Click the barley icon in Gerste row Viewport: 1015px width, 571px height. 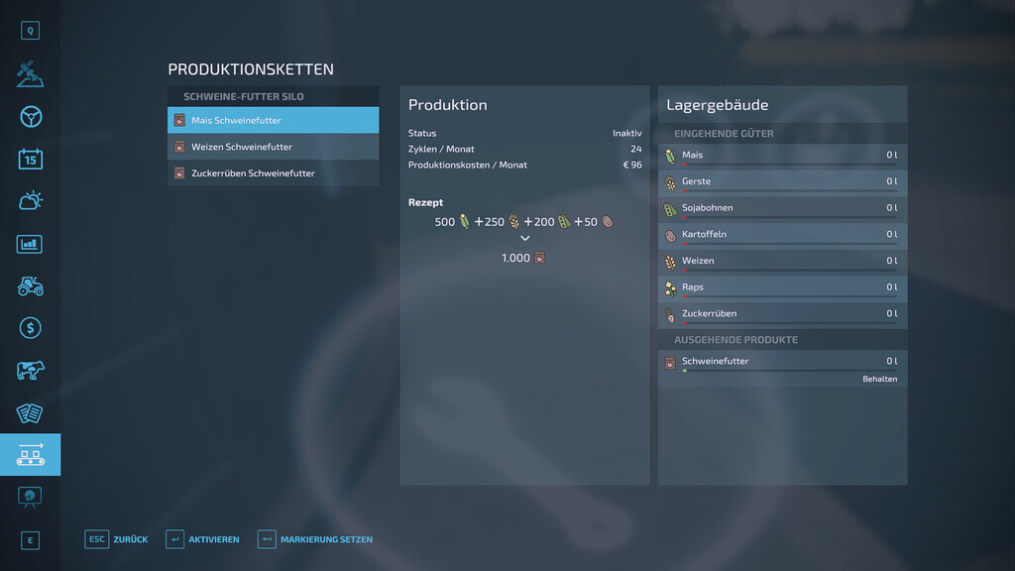click(x=670, y=182)
